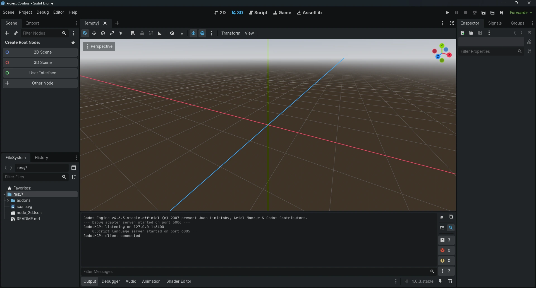Close the [empty] scene tab

(x=105, y=23)
